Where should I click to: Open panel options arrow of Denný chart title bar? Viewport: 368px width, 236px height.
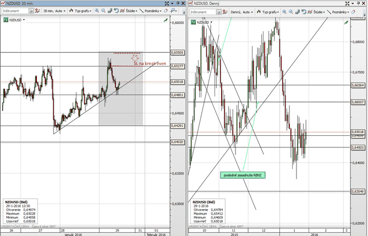coord(353,3)
